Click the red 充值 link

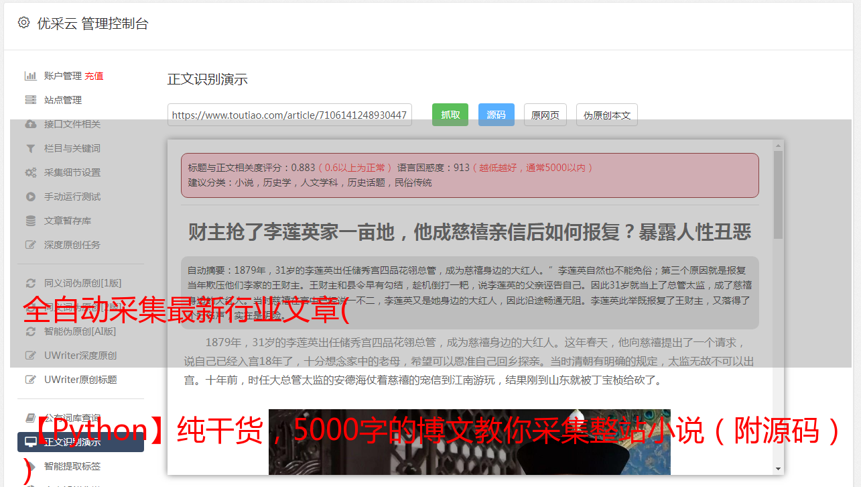tap(94, 76)
